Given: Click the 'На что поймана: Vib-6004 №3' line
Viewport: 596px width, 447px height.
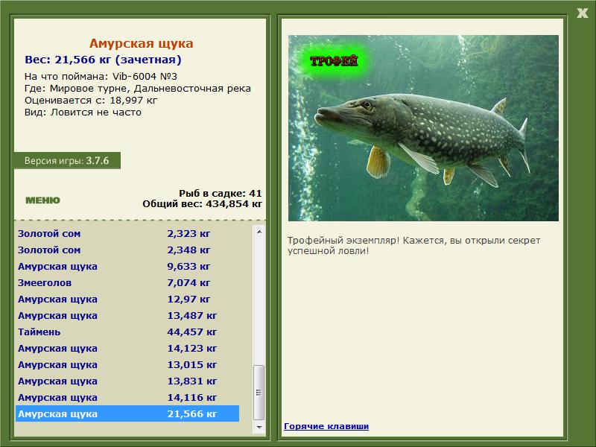Looking at the screenshot, I should click(101, 77).
